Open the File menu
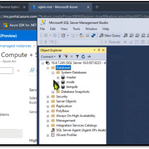The width and height of the screenshot is (149, 149). pyautogui.click(x=42, y=29)
